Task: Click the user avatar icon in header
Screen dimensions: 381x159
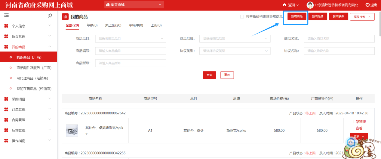Action: 310,5
